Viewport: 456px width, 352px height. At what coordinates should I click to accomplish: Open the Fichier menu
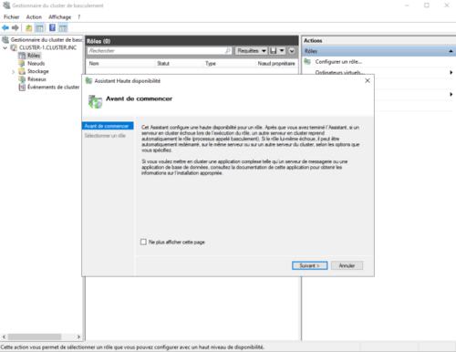pos(12,17)
